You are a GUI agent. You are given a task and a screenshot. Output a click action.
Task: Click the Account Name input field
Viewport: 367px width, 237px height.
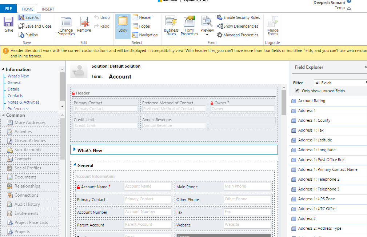pos(147,186)
